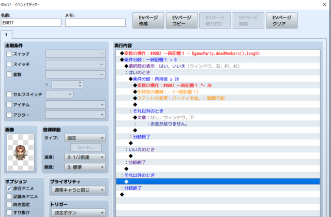The image size is (331, 217).
Task: Select the 変数の操作 $gameParty.deadMembers line
Action: point(218,53)
